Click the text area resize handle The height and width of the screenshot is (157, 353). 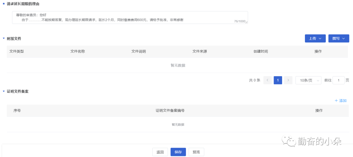pyautogui.click(x=246, y=22)
